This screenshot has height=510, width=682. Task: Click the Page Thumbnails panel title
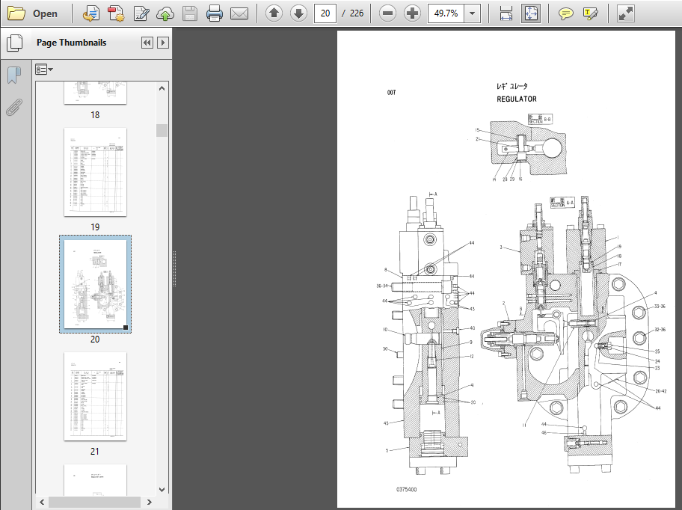click(x=71, y=43)
